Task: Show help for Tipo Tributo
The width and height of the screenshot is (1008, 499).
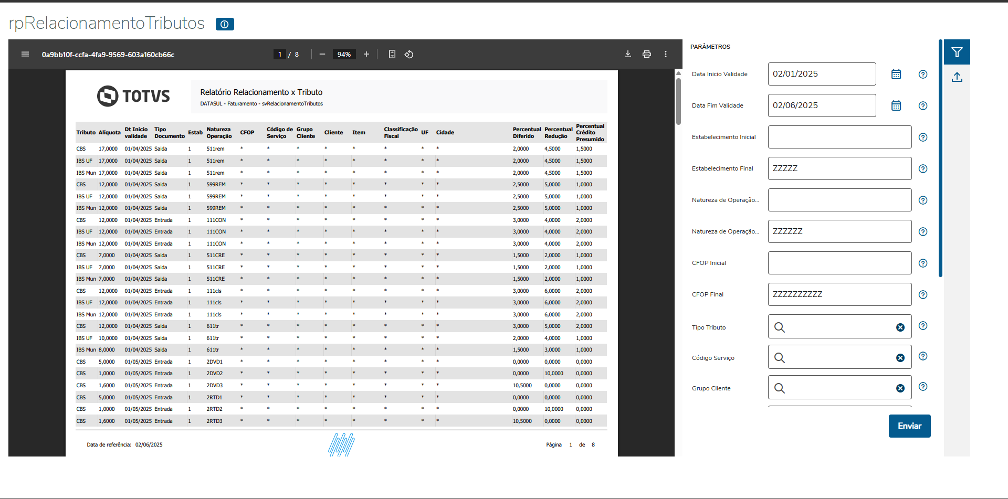Action: pyautogui.click(x=923, y=326)
